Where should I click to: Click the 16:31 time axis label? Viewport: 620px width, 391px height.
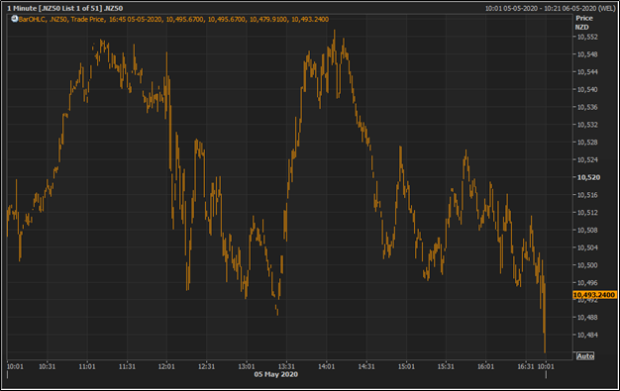(526, 366)
